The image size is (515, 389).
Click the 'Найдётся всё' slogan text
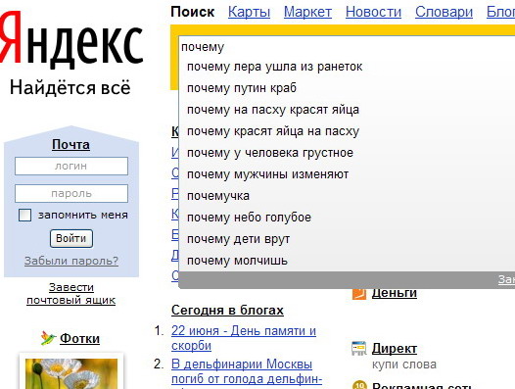point(70,88)
